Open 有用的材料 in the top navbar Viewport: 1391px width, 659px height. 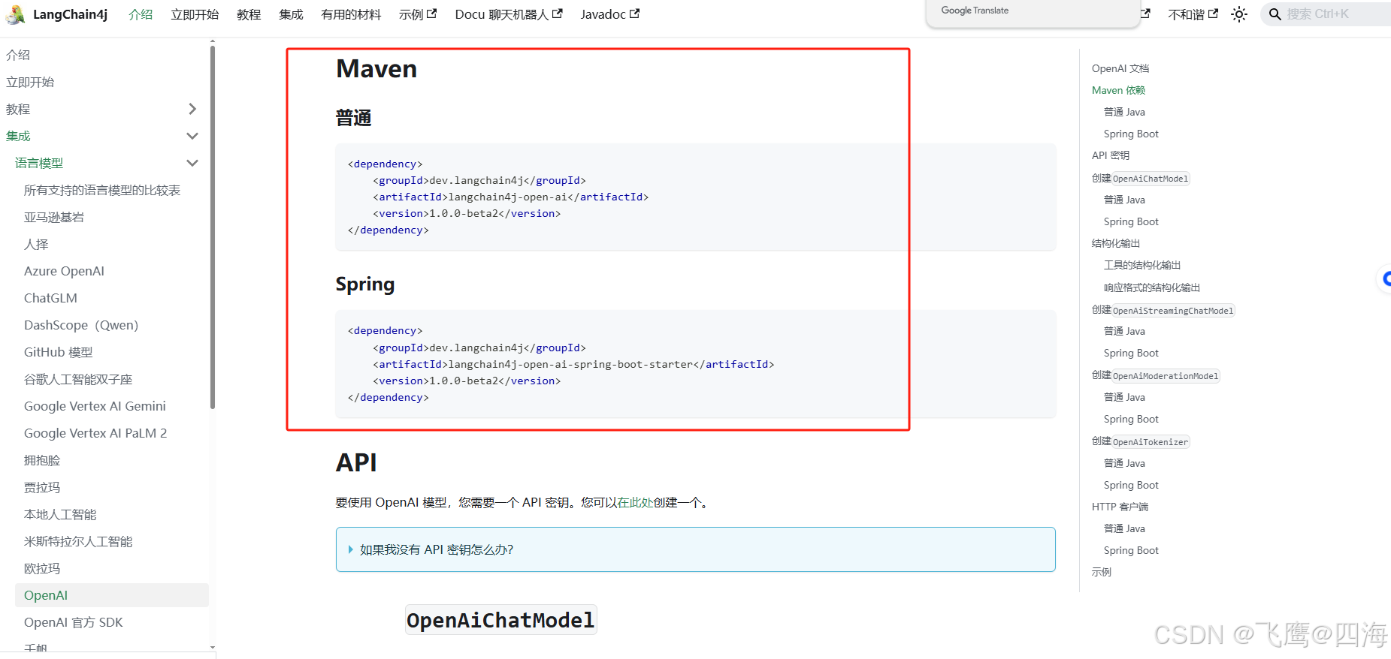(351, 14)
